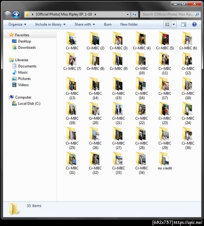Screen dimensions: 204x226
Task: Select the Cr-MBC (26) folder
Action: [95, 138]
